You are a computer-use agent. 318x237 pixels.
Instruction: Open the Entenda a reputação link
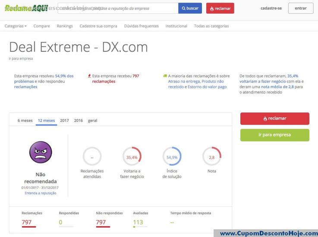[x=41, y=193]
